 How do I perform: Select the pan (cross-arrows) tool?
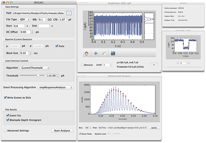[95, 53]
